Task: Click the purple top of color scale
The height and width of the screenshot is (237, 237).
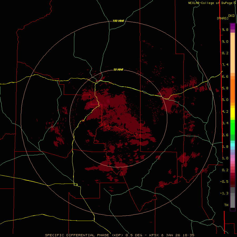Action: coord(233,26)
